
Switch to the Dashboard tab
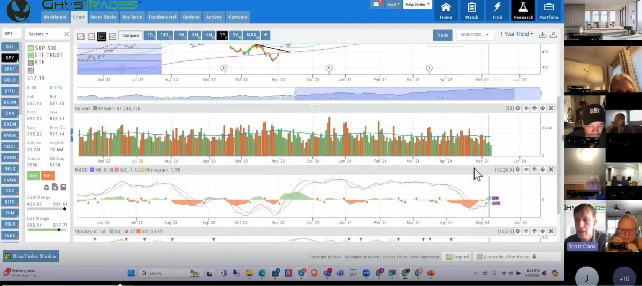coord(55,17)
